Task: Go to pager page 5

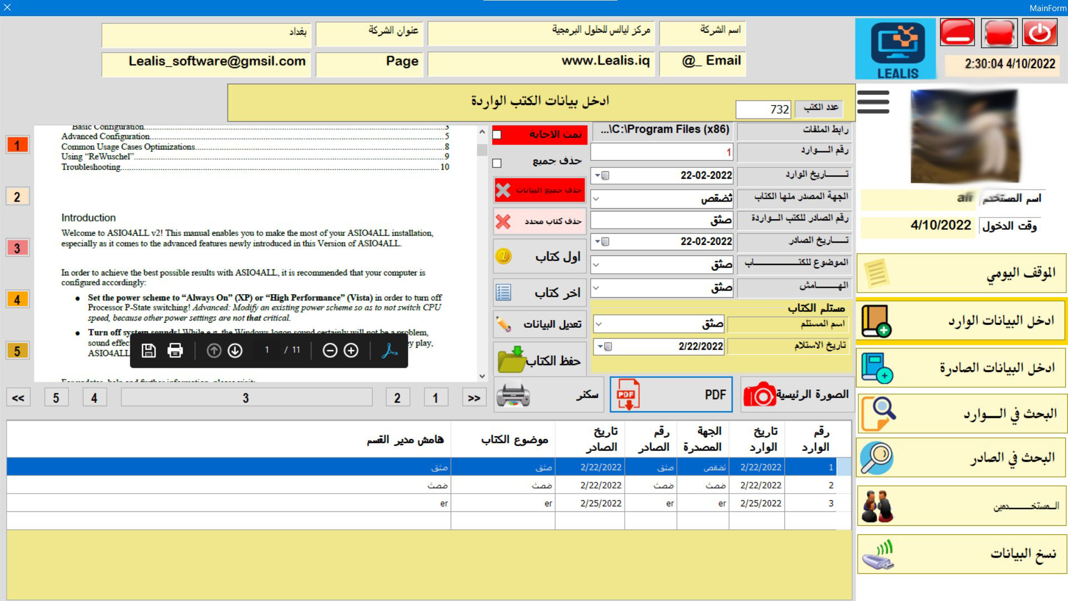Action: pos(56,397)
